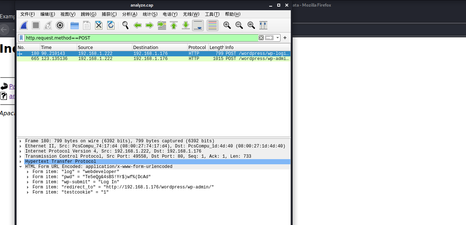Open a capture file with folder icon

[75, 25]
